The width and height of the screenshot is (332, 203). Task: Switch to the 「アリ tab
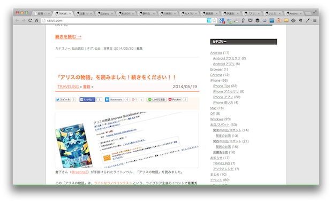[x=252, y=13]
